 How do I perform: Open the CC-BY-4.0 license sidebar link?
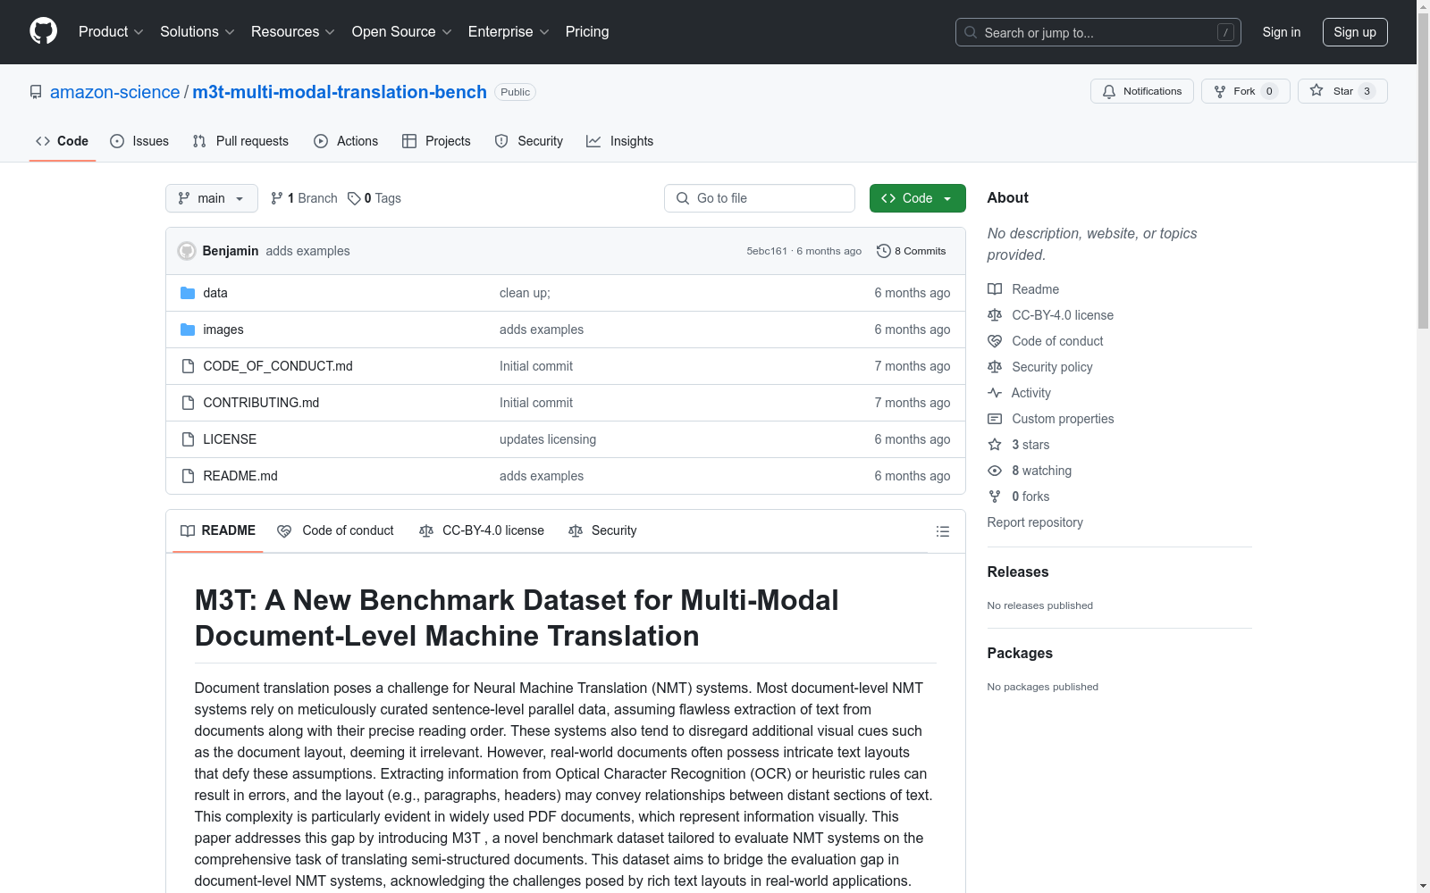(x=1063, y=315)
